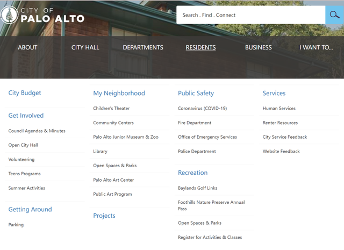Viewport: 344px width, 250px height.
Task: Click the Projects section heading
Action: [x=104, y=216]
